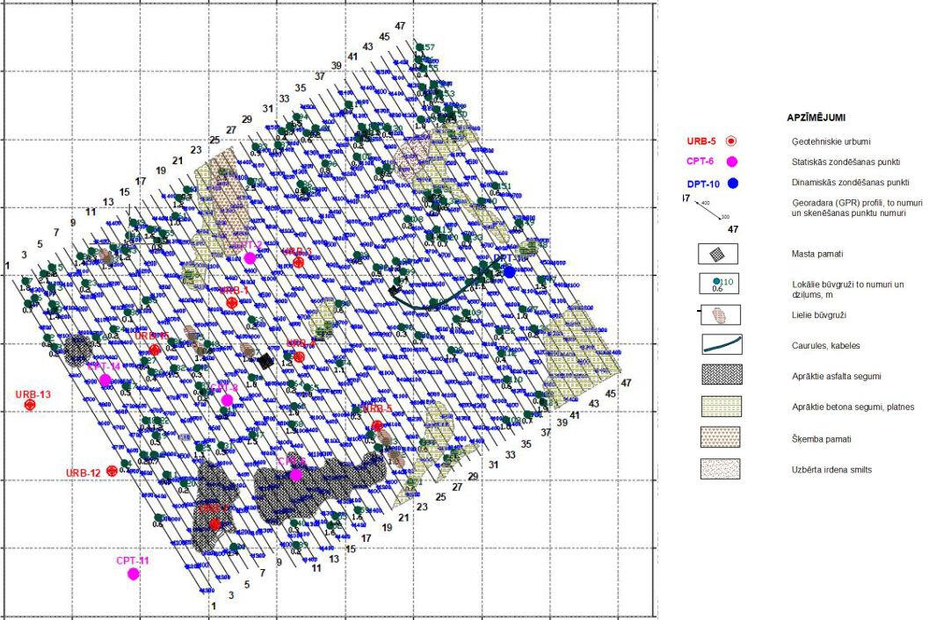Image resolution: width=929 pixels, height=620 pixels.
Task: Click the APZĪMĒJUMI legend heading
Action: point(817,117)
